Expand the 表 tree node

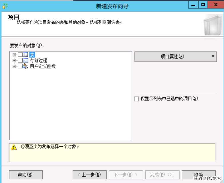(14, 55)
